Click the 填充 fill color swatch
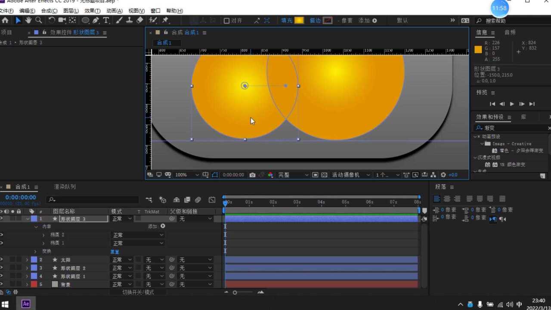 pos(299,20)
